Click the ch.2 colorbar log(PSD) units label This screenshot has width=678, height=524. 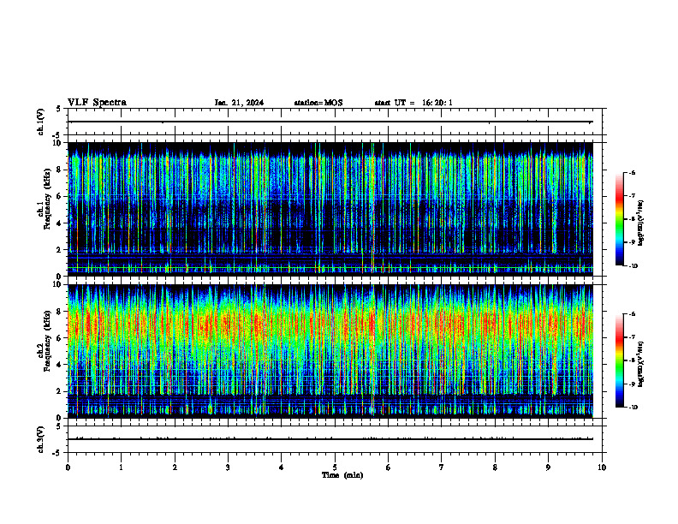pyautogui.click(x=641, y=364)
